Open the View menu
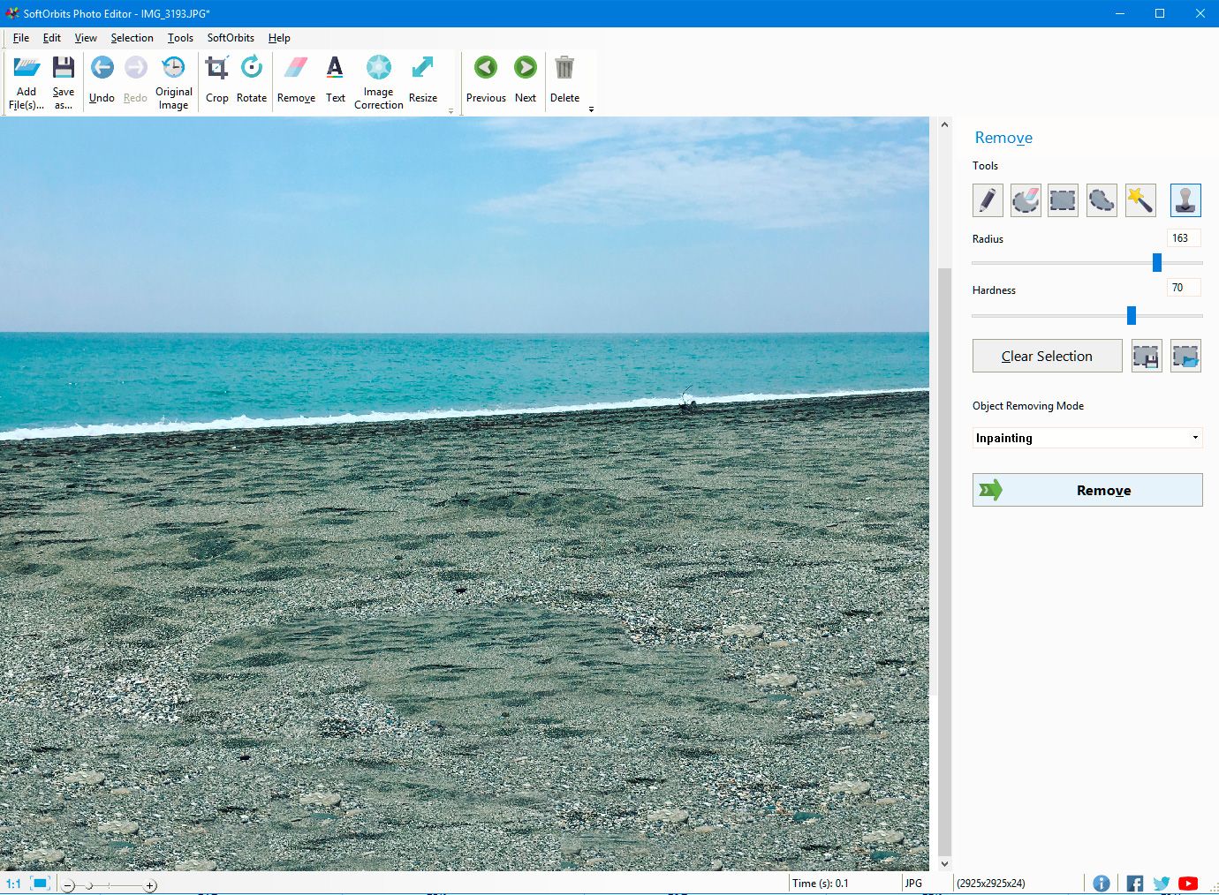 click(x=86, y=38)
